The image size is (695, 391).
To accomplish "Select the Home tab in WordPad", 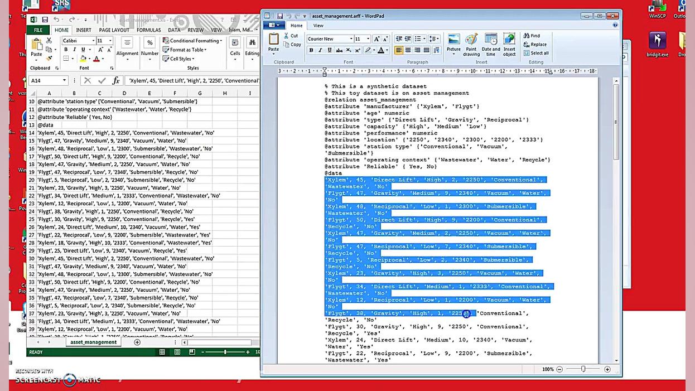I will (297, 26).
